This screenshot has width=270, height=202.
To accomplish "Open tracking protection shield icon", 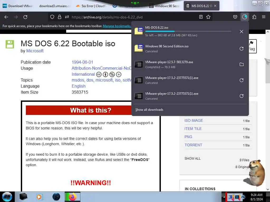I will click(x=52, y=17).
